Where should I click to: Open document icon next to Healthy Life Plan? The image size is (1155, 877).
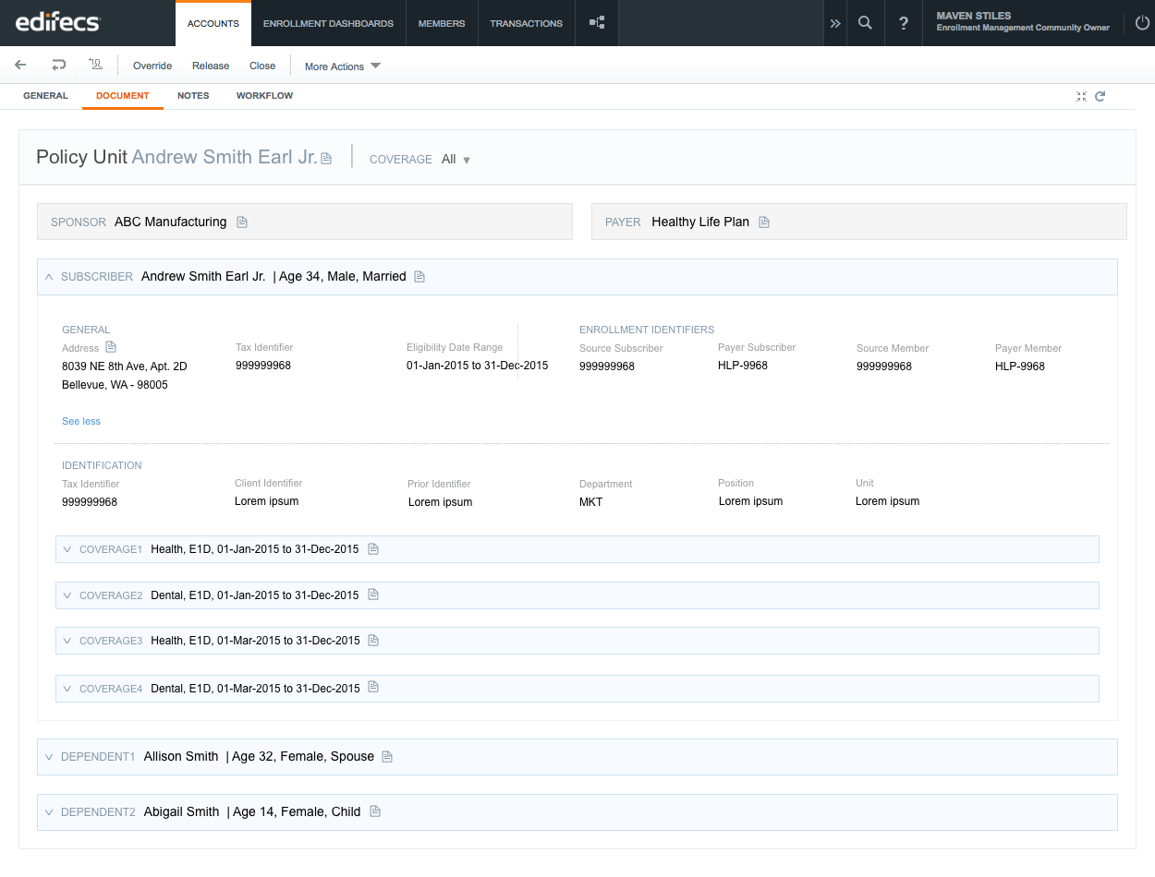click(764, 222)
